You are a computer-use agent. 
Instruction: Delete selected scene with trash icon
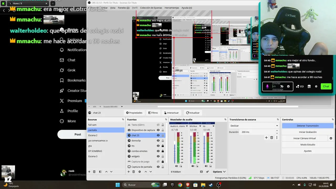point(94,172)
